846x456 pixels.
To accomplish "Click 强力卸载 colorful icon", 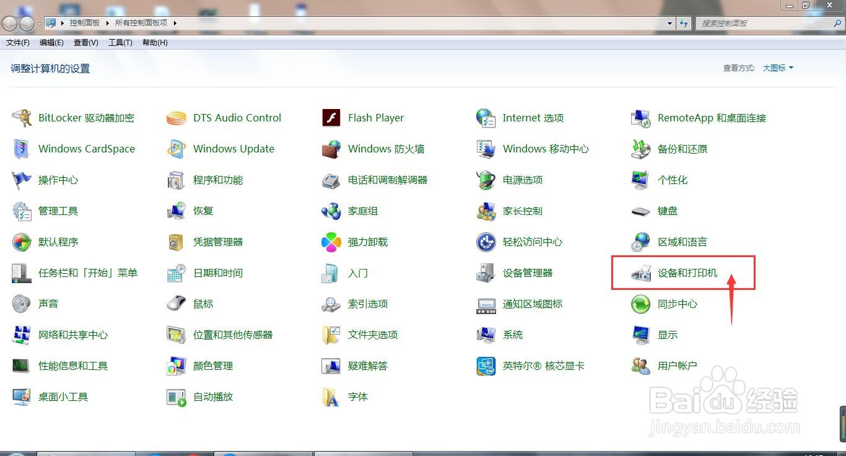I will (331, 242).
